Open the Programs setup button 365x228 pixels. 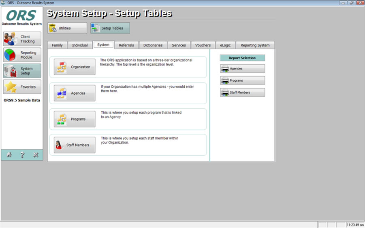click(x=75, y=119)
